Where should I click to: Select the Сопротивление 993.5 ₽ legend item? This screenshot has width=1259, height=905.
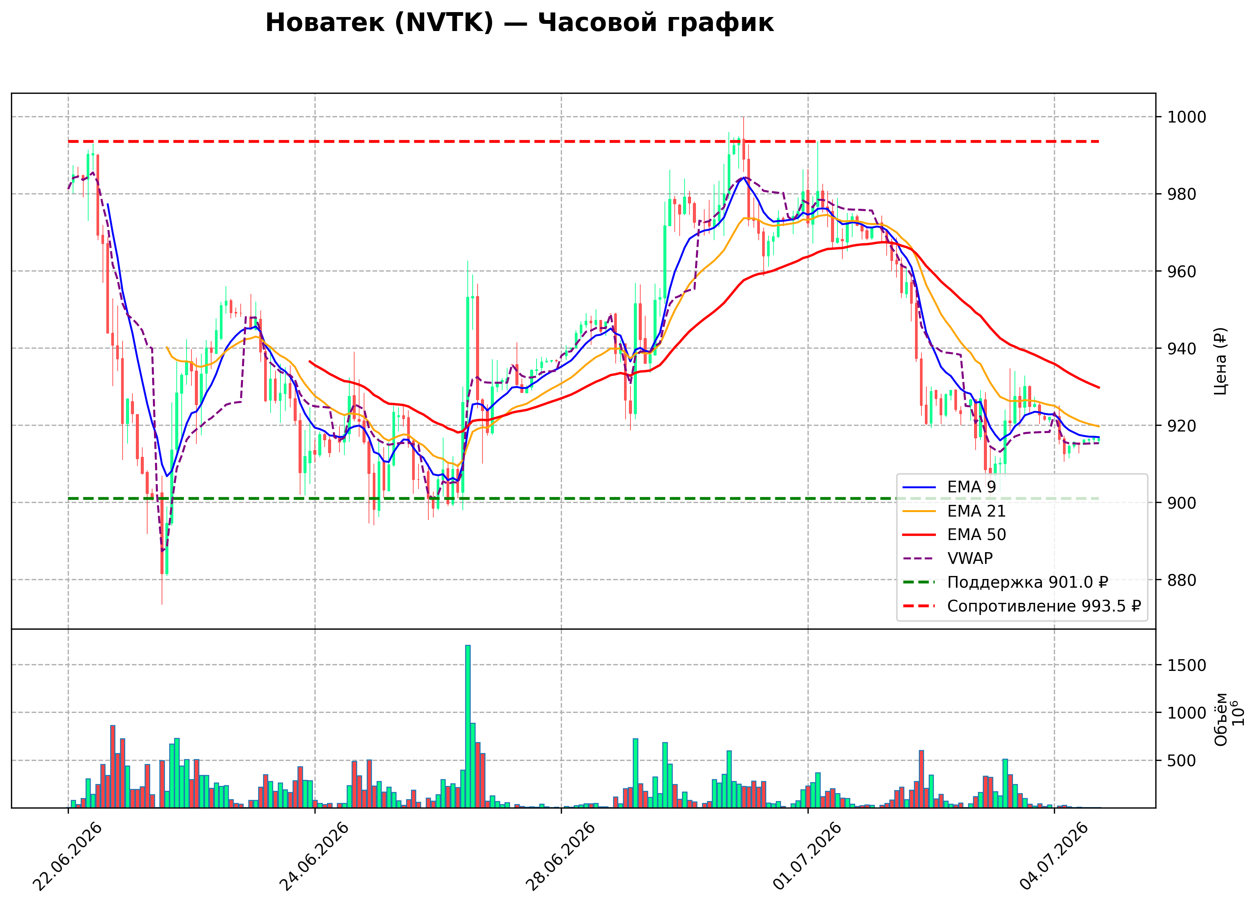tap(1022, 607)
